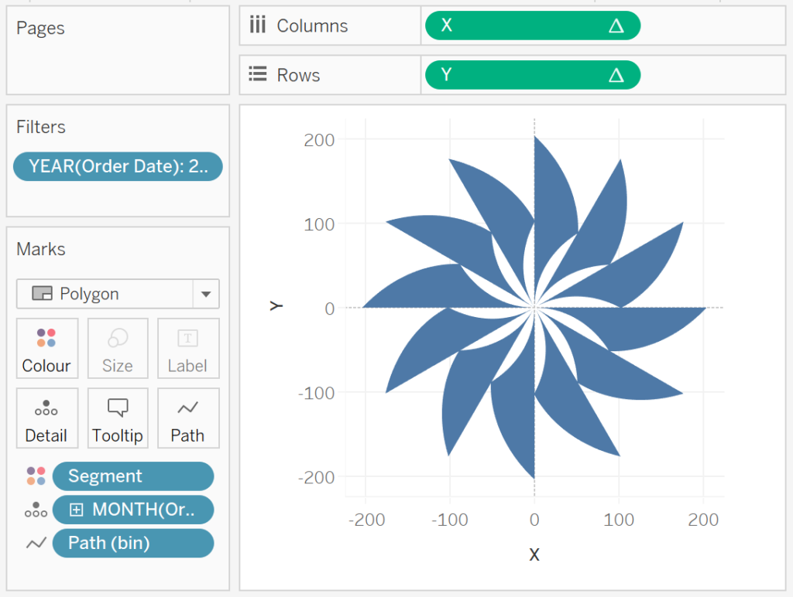The width and height of the screenshot is (793, 597).
Task: Open the Detail marks card
Action: pos(47,418)
